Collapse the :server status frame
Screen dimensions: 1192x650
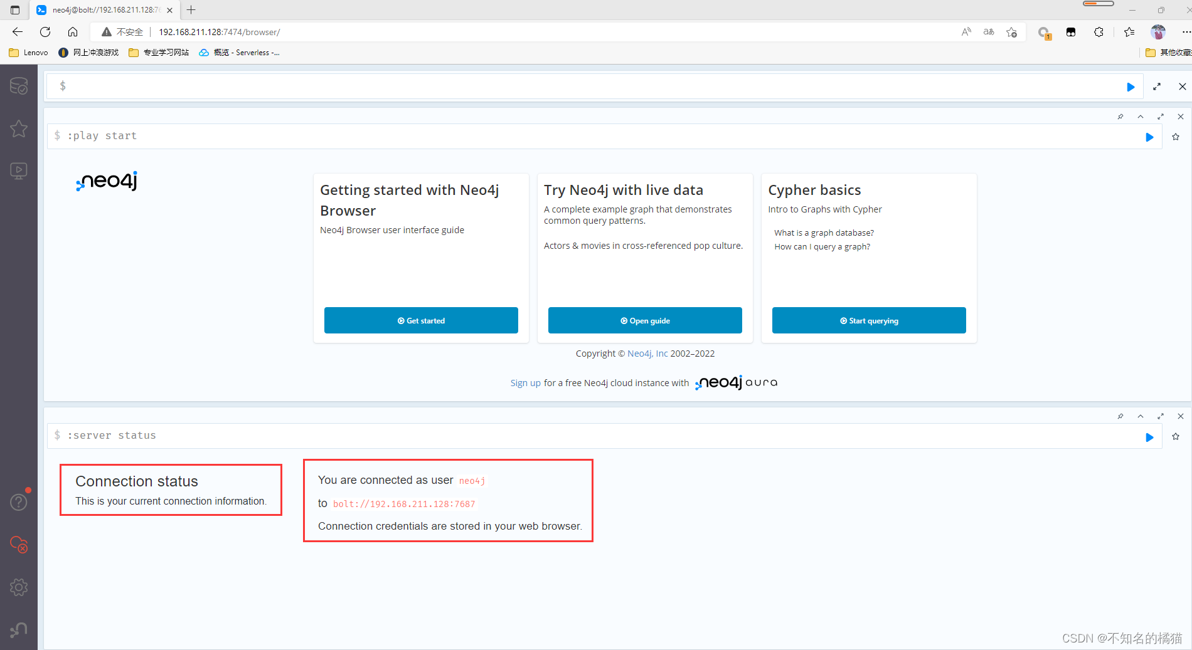pyautogui.click(x=1141, y=416)
